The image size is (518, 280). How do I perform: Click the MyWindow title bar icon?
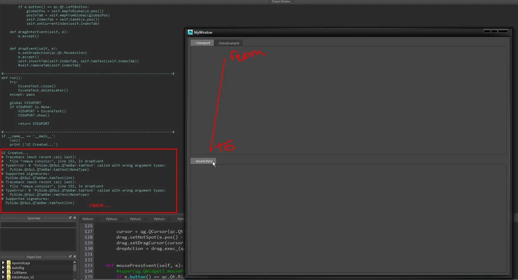[190, 32]
